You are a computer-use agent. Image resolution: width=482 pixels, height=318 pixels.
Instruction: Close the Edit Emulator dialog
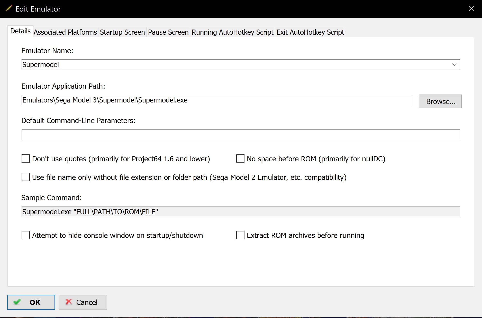[x=471, y=8]
